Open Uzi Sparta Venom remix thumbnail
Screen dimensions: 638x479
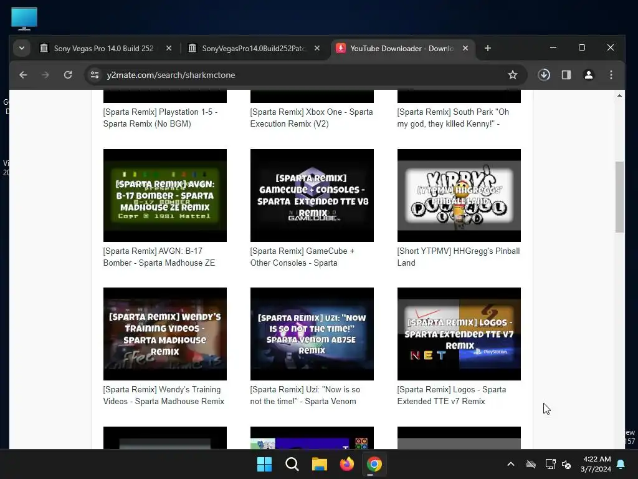[x=312, y=334]
